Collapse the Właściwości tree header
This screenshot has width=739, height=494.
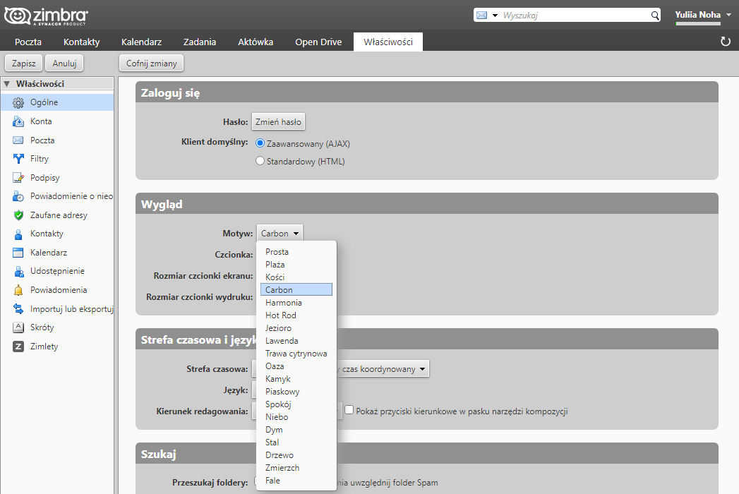pyautogui.click(x=7, y=83)
